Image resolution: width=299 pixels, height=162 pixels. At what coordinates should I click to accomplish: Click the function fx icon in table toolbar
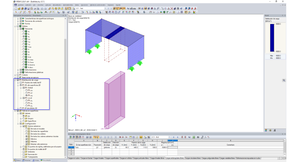click(x=205, y=137)
